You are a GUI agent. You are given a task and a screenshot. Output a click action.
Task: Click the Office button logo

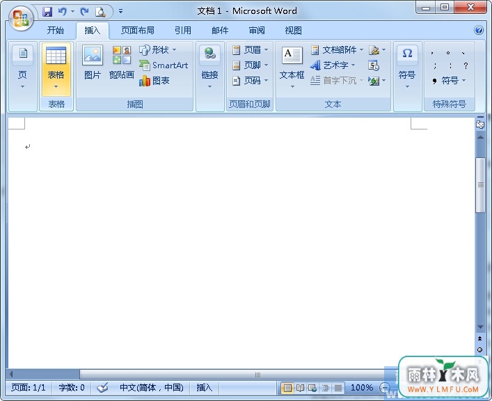click(x=20, y=18)
